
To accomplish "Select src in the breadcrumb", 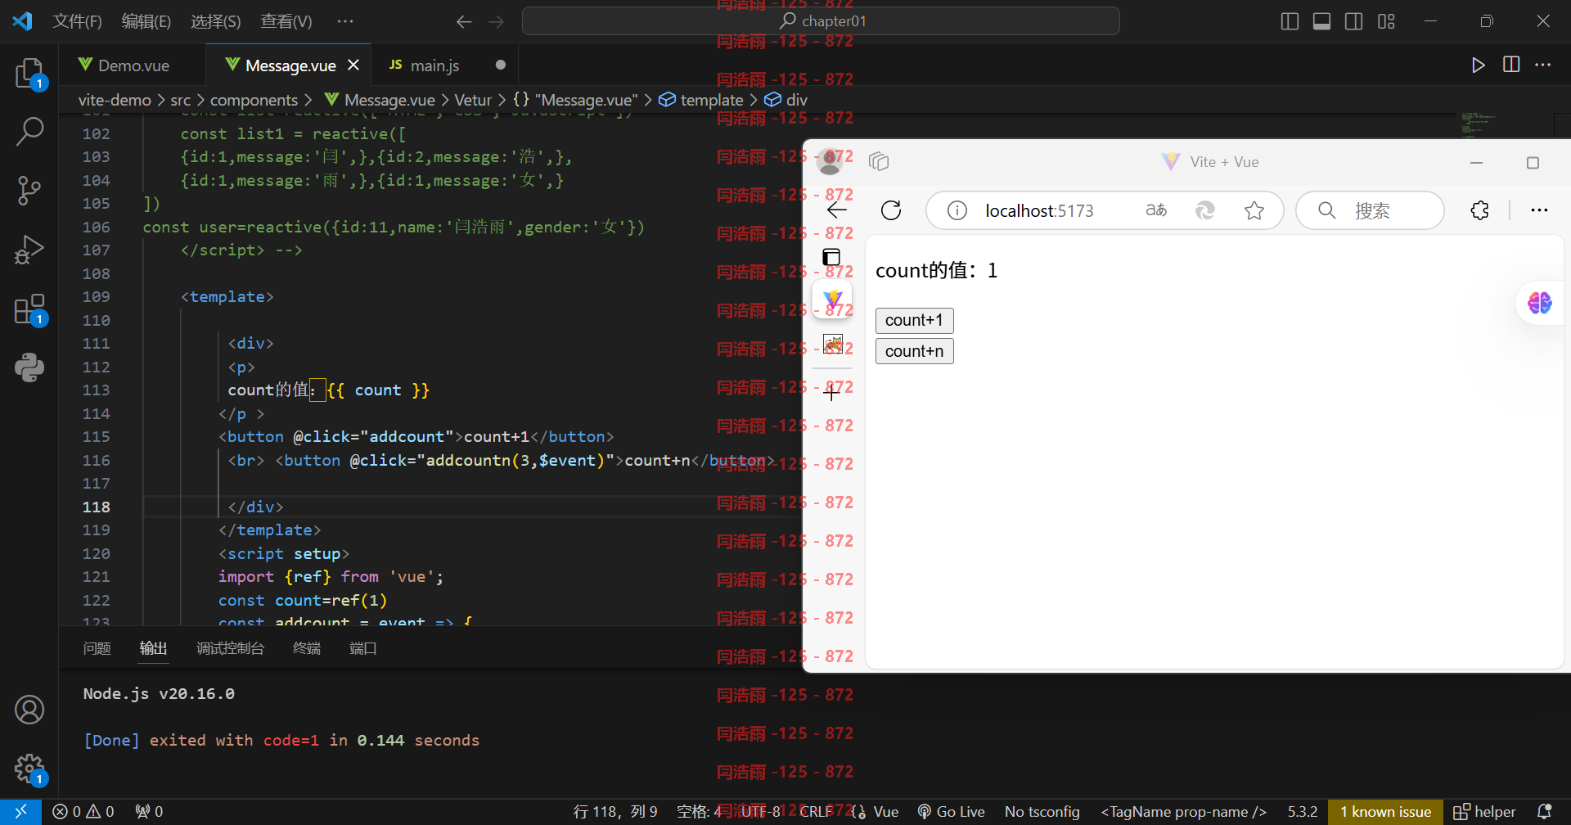I will pos(180,100).
